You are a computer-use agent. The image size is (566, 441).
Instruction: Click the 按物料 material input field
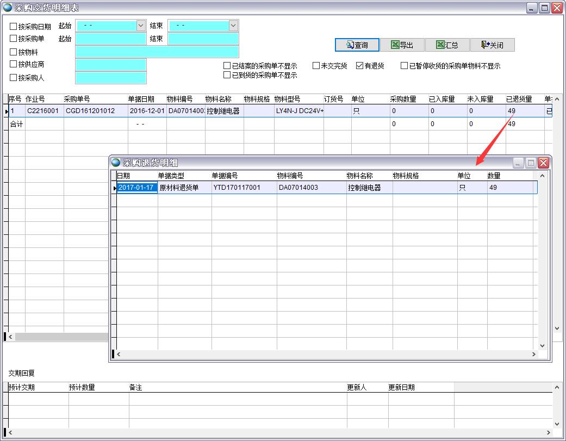[157, 52]
